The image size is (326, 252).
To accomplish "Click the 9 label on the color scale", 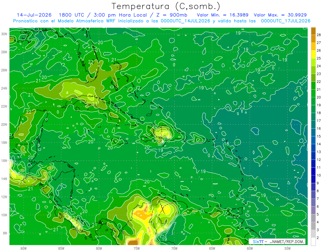I will 318,183.
